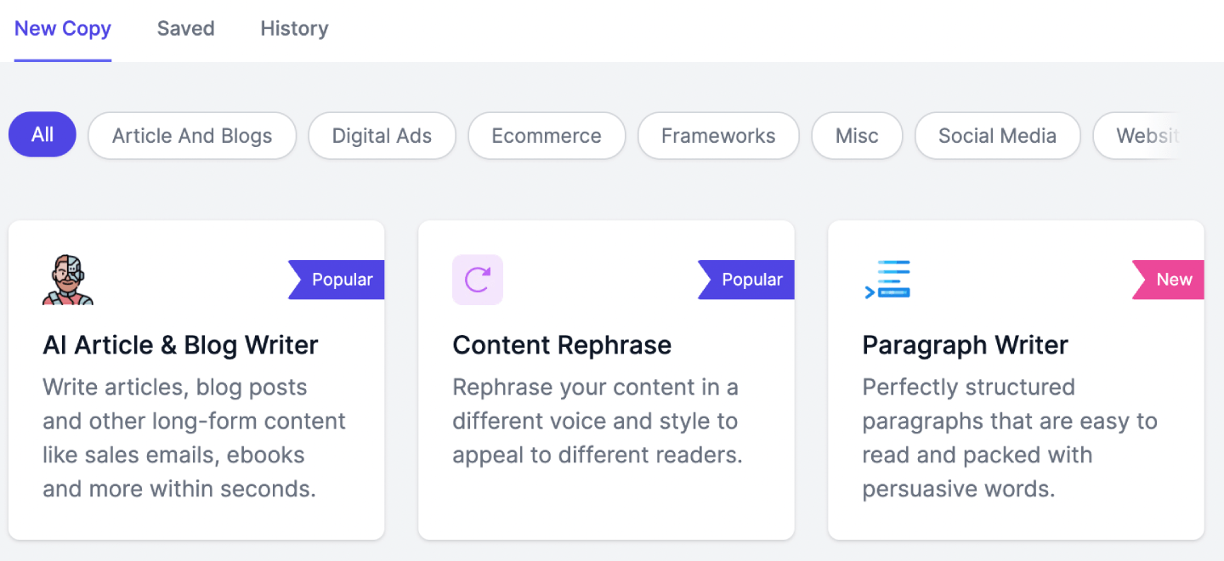Choose the Misc category chip
This screenshot has width=1224, height=561.
click(857, 136)
